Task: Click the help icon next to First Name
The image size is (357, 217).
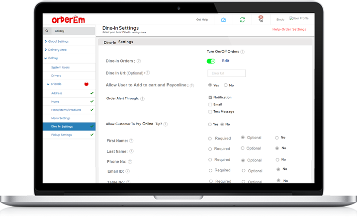Action: click(131, 141)
